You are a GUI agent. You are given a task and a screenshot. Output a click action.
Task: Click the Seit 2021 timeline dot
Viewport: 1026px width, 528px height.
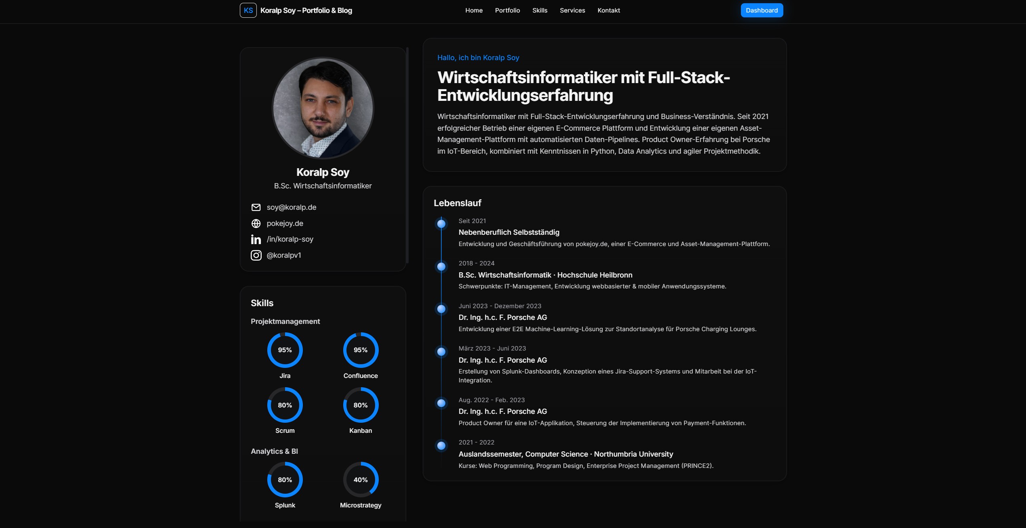pyautogui.click(x=441, y=224)
